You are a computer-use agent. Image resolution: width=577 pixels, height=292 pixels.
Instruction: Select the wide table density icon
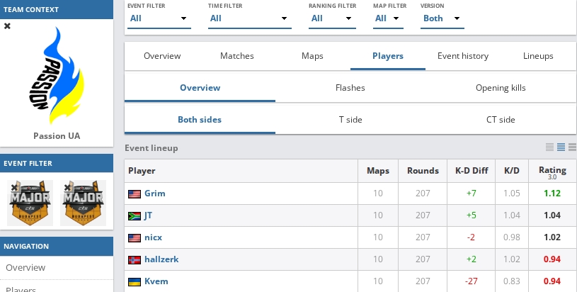click(572, 147)
